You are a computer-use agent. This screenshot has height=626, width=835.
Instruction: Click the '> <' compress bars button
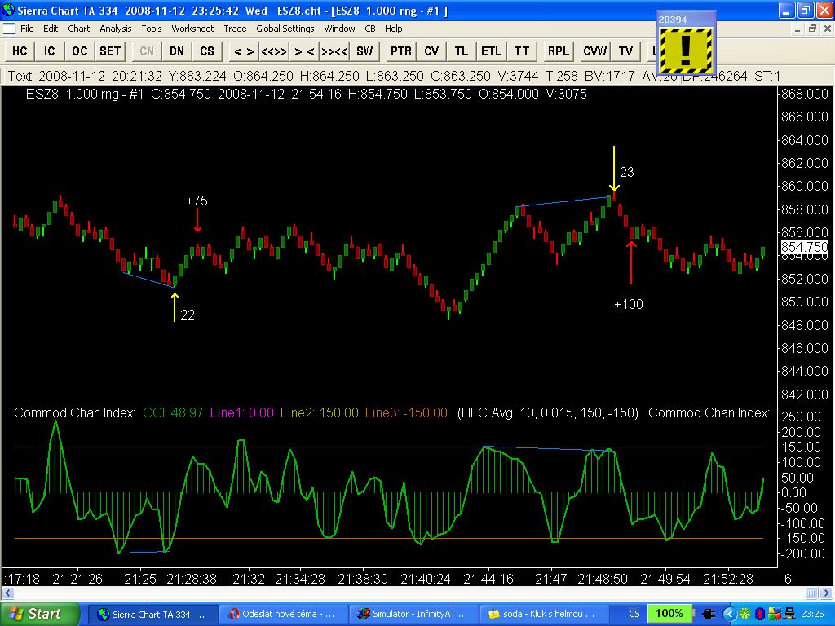click(x=304, y=51)
